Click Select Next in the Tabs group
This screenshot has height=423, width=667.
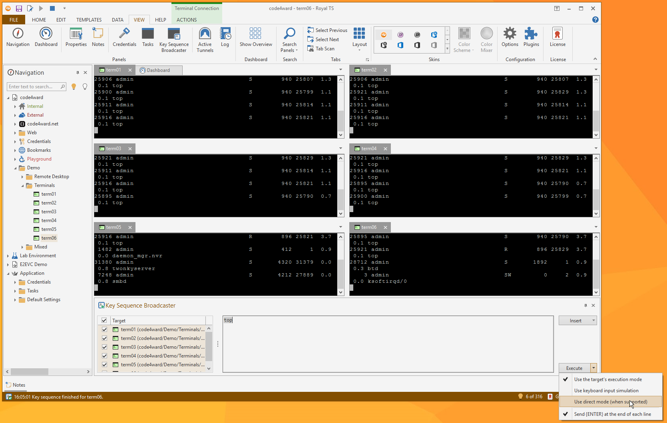tap(324, 39)
